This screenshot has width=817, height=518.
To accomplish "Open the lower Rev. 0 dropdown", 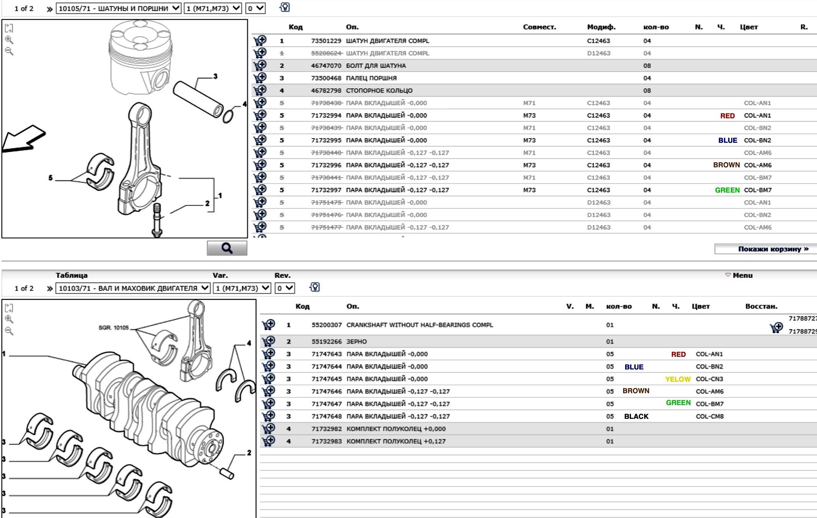I will coord(285,288).
